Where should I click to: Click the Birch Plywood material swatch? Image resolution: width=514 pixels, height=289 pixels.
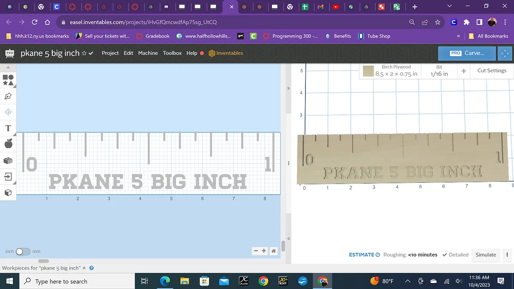368,71
